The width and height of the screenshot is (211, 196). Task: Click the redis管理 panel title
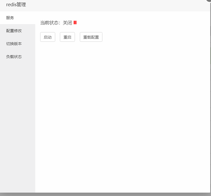[16, 4]
